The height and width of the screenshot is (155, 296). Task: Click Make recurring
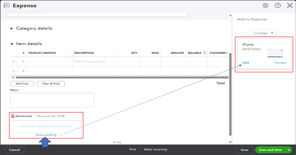click(x=155, y=149)
